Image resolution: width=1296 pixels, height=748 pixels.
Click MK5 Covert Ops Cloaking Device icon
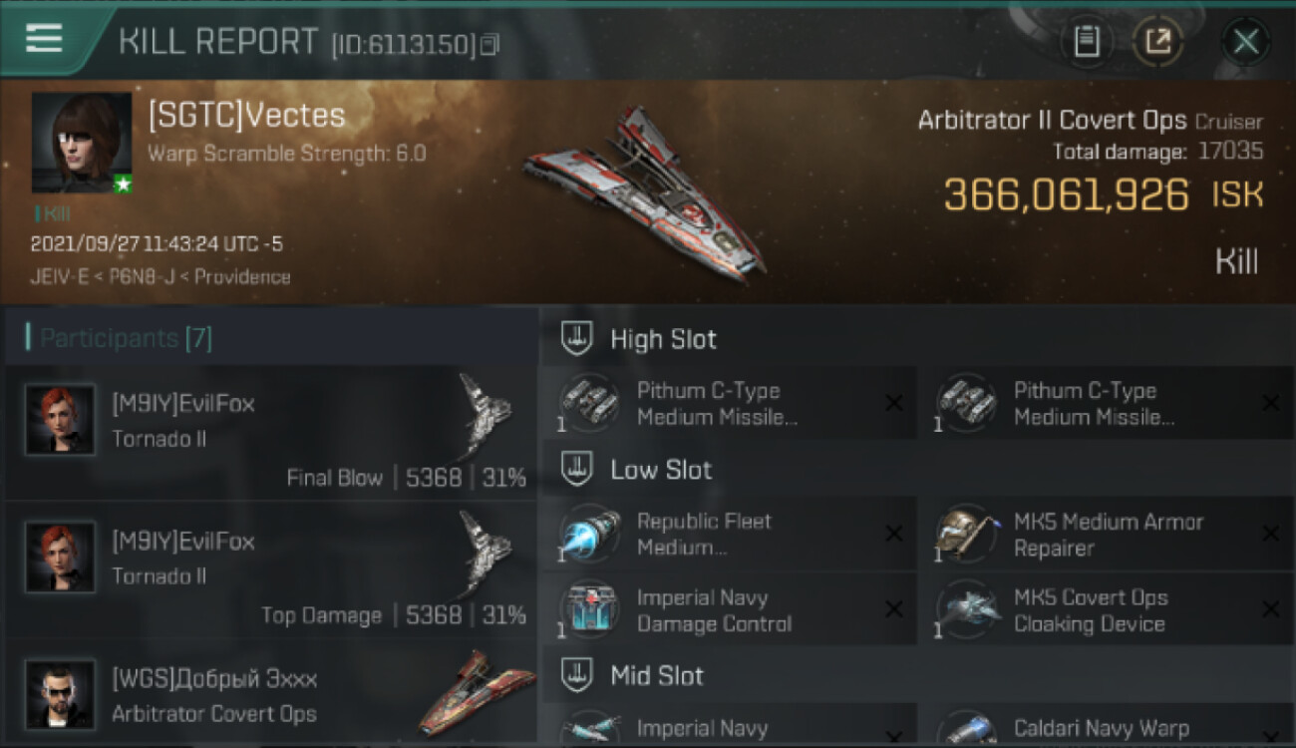(x=967, y=610)
